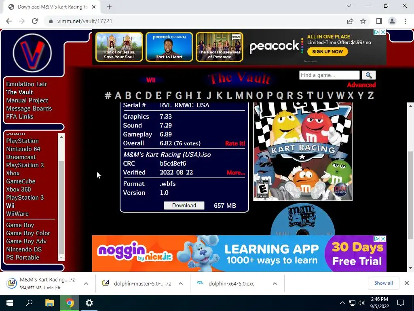Click the console list scrollbar up arrow
Viewport: 414px width, 311px height.
point(61,137)
